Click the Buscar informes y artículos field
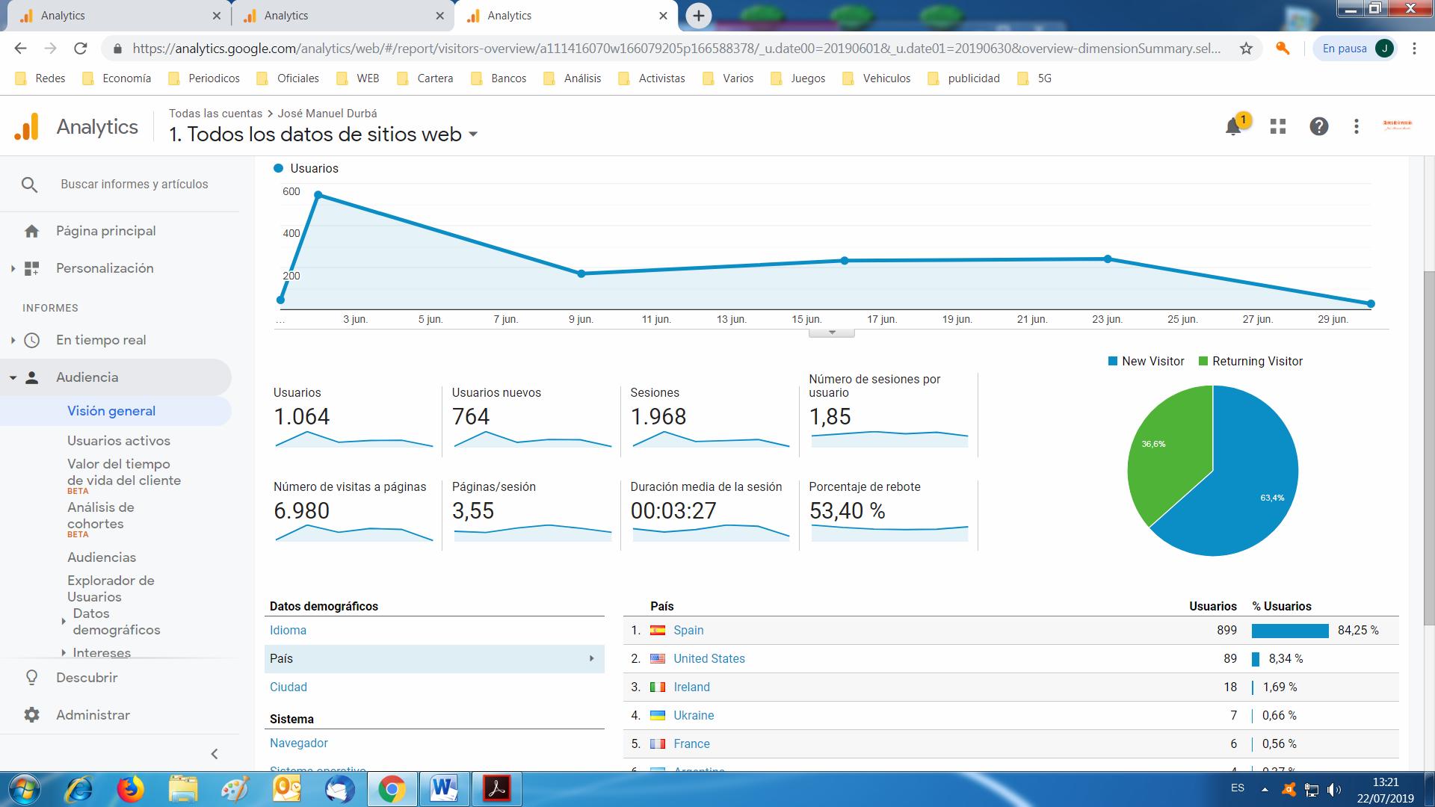This screenshot has height=807, width=1435. tap(135, 185)
